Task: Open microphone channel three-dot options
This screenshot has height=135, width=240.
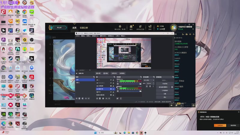Action: click(x=118, y=81)
